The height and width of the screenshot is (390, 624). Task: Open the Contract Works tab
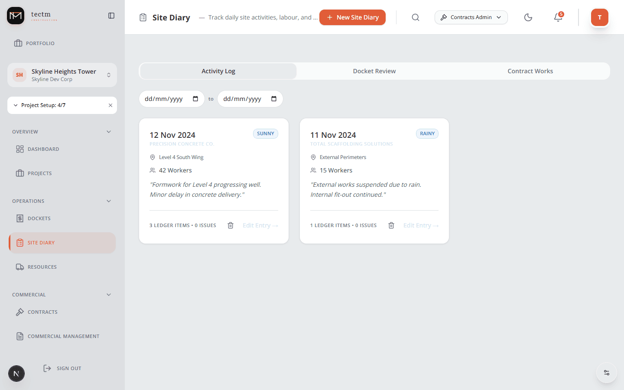pyautogui.click(x=530, y=71)
